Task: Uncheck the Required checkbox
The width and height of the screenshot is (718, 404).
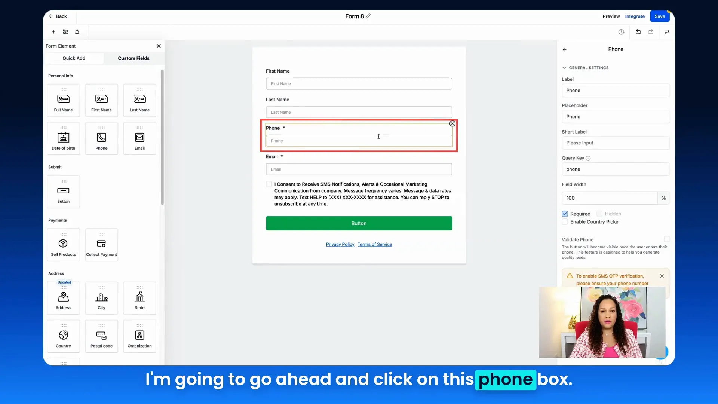Action: (x=565, y=214)
